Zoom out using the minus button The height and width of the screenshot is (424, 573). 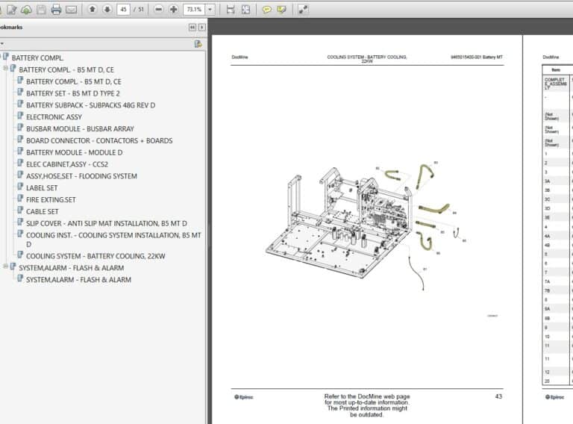159,10
